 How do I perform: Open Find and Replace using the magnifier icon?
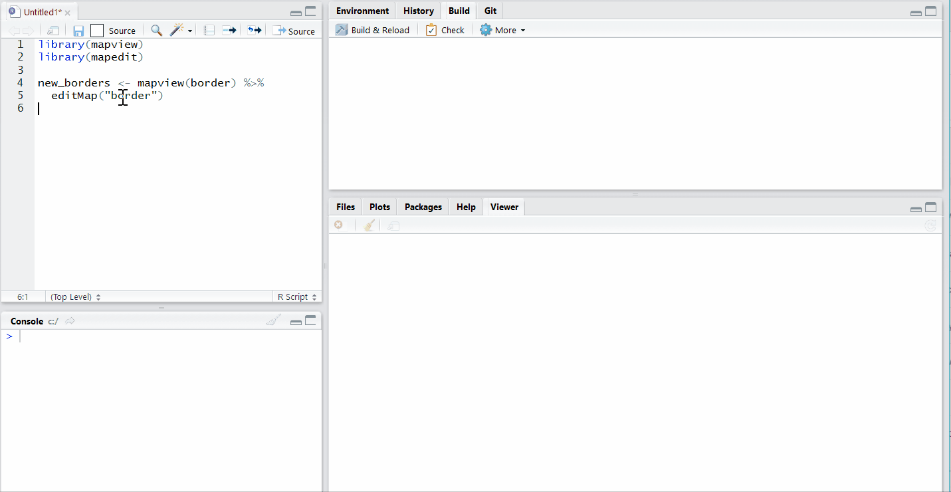(x=156, y=31)
